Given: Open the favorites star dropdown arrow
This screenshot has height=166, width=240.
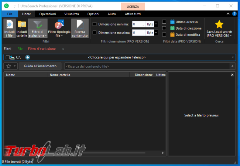Looking at the screenshot, I should click(x=15, y=66).
